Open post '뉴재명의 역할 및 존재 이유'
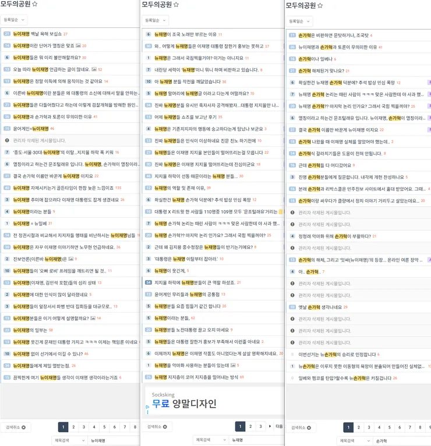Screen dimensions: 431x446 [x=180, y=187]
